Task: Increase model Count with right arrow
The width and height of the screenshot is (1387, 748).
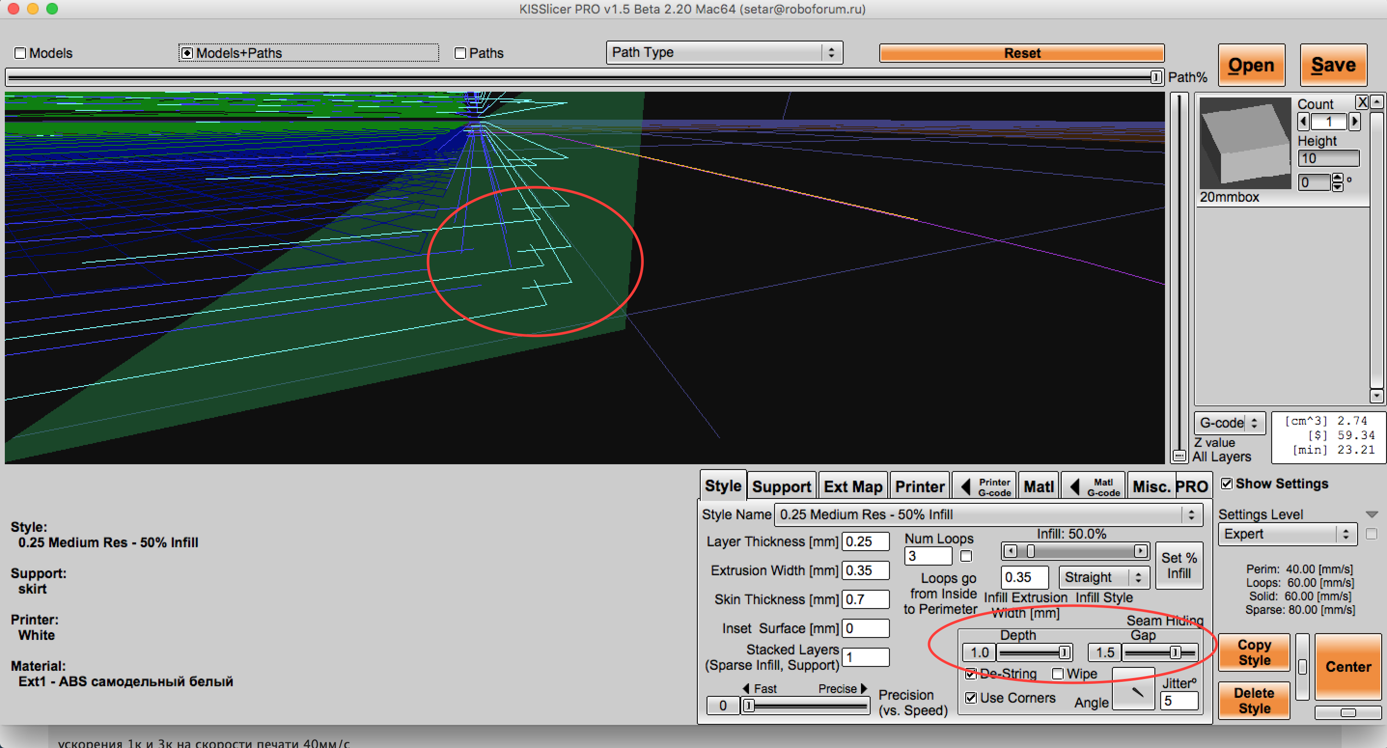Action: pyautogui.click(x=1355, y=122)
